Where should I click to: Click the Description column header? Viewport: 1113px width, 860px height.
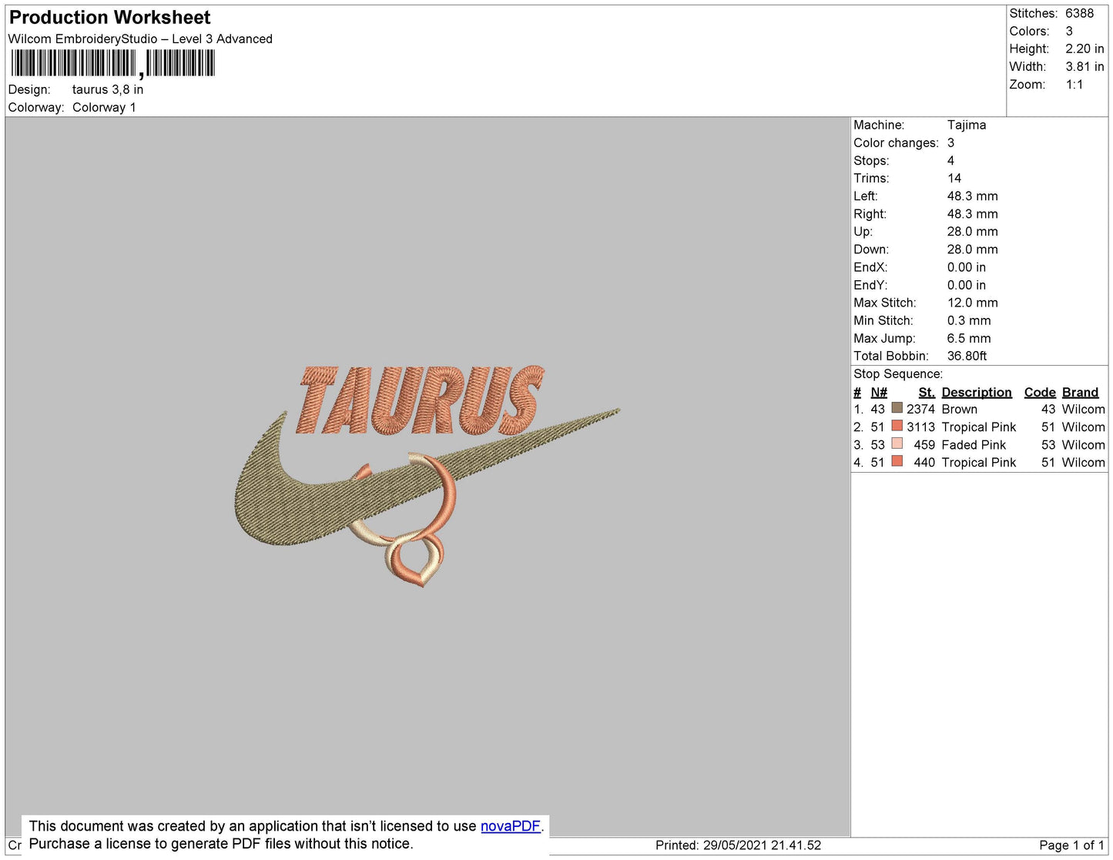977,392
